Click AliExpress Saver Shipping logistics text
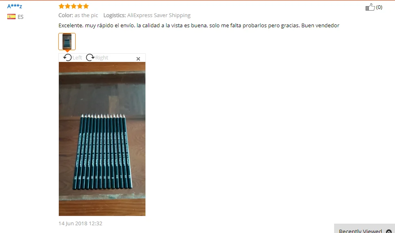Image resolution: width=395 pixels, height=233 pixels. pyautogui.click(x=159, y=15)
